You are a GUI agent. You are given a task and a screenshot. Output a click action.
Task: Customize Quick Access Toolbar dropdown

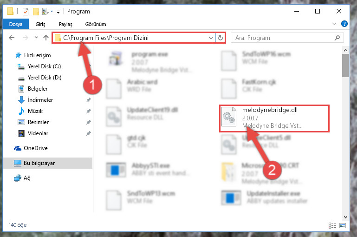click(x=58, y=12)
